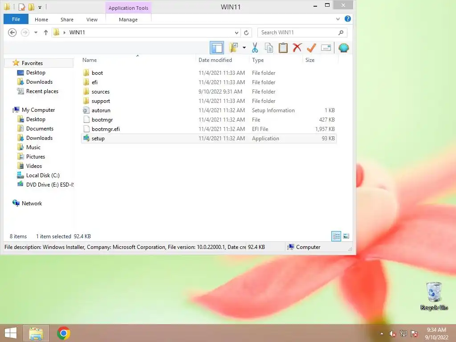Open the blue Help question icon
Viewport: 456px width, 342px height.
pos(347,19)
